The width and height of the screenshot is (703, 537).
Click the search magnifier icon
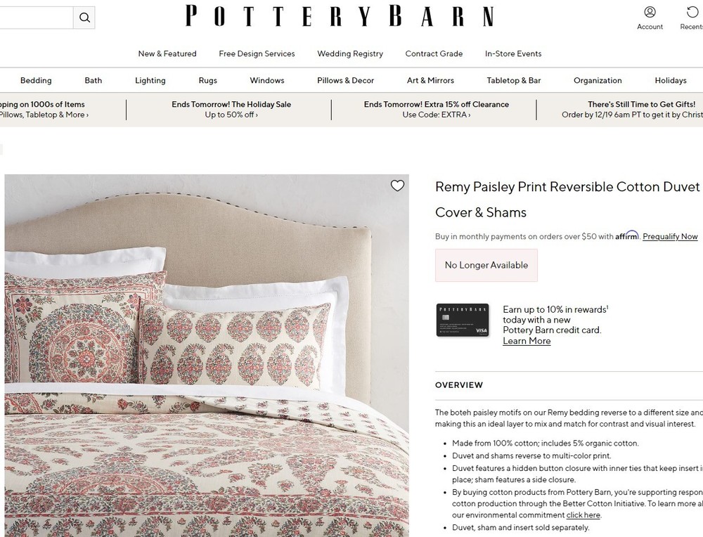[84, 18]
